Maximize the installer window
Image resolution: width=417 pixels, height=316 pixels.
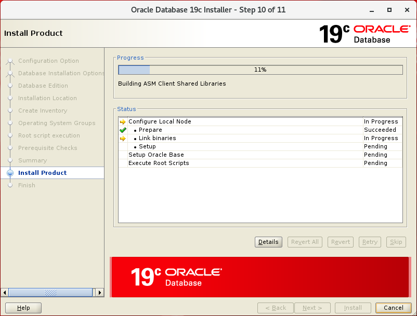[389, 10]
